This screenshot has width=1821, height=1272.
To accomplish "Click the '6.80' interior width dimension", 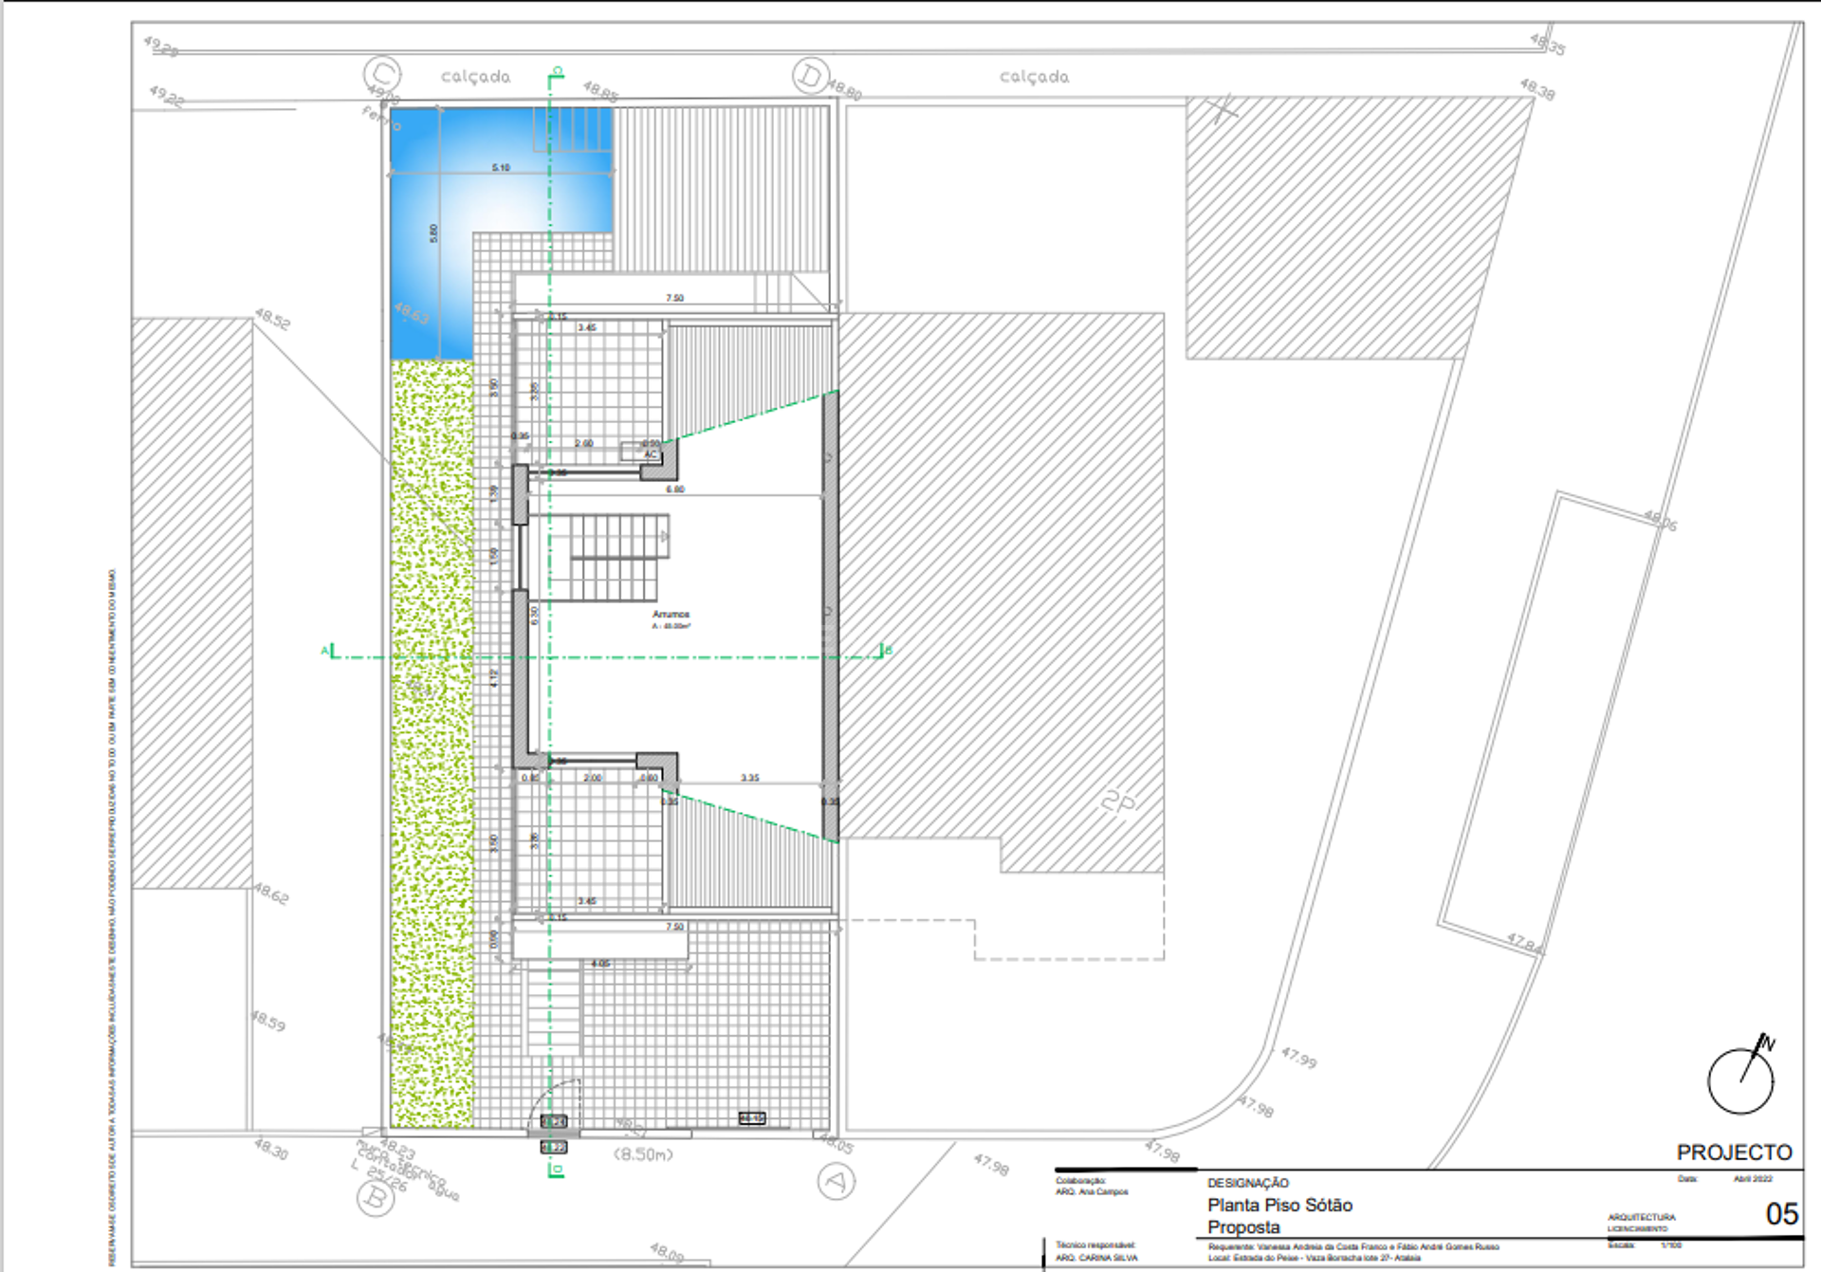I will coord(674,490).
